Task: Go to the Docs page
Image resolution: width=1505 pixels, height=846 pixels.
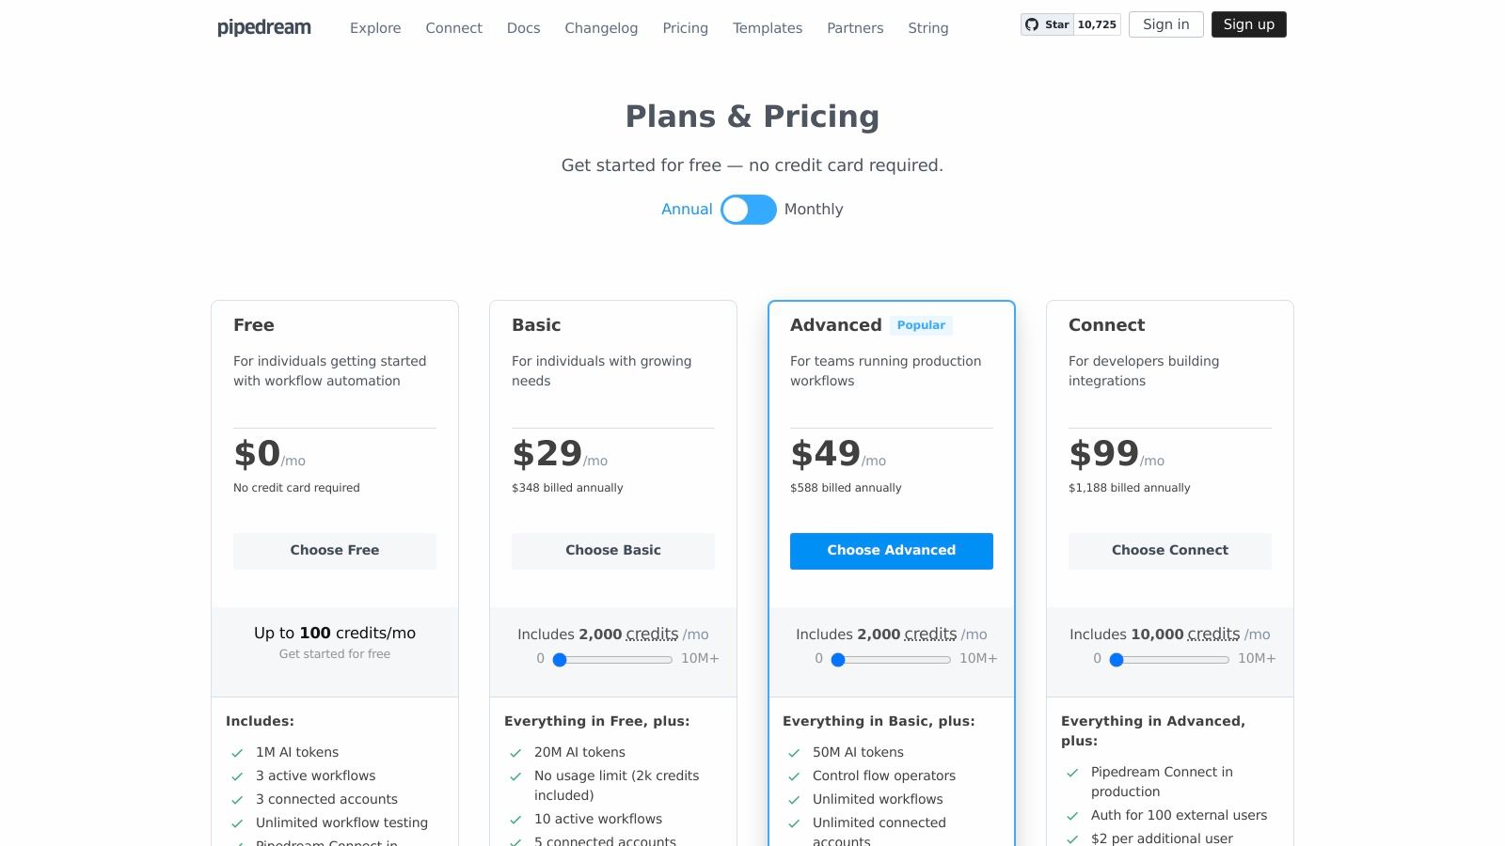Action: tap(523, 28)
